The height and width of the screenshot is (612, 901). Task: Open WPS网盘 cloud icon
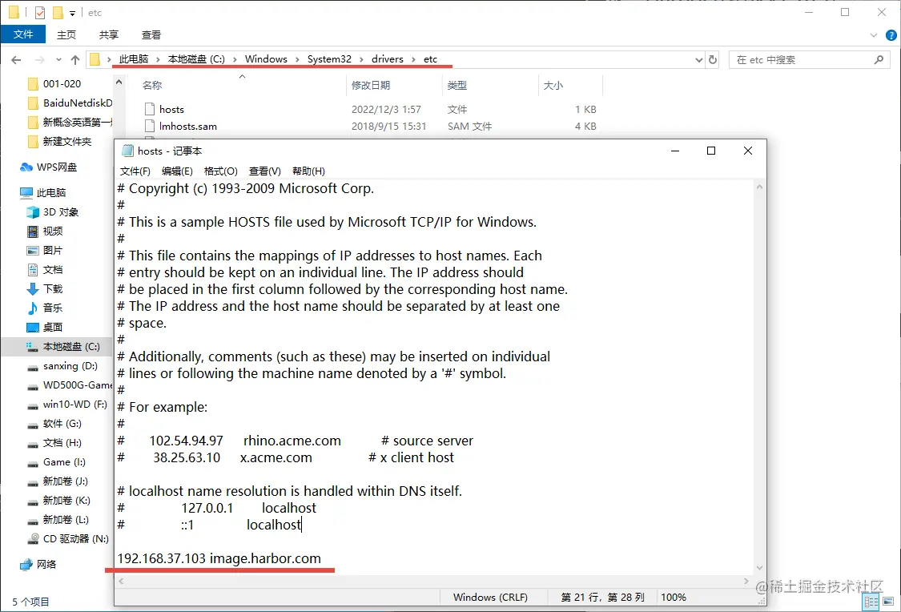[x=26, y=167]
